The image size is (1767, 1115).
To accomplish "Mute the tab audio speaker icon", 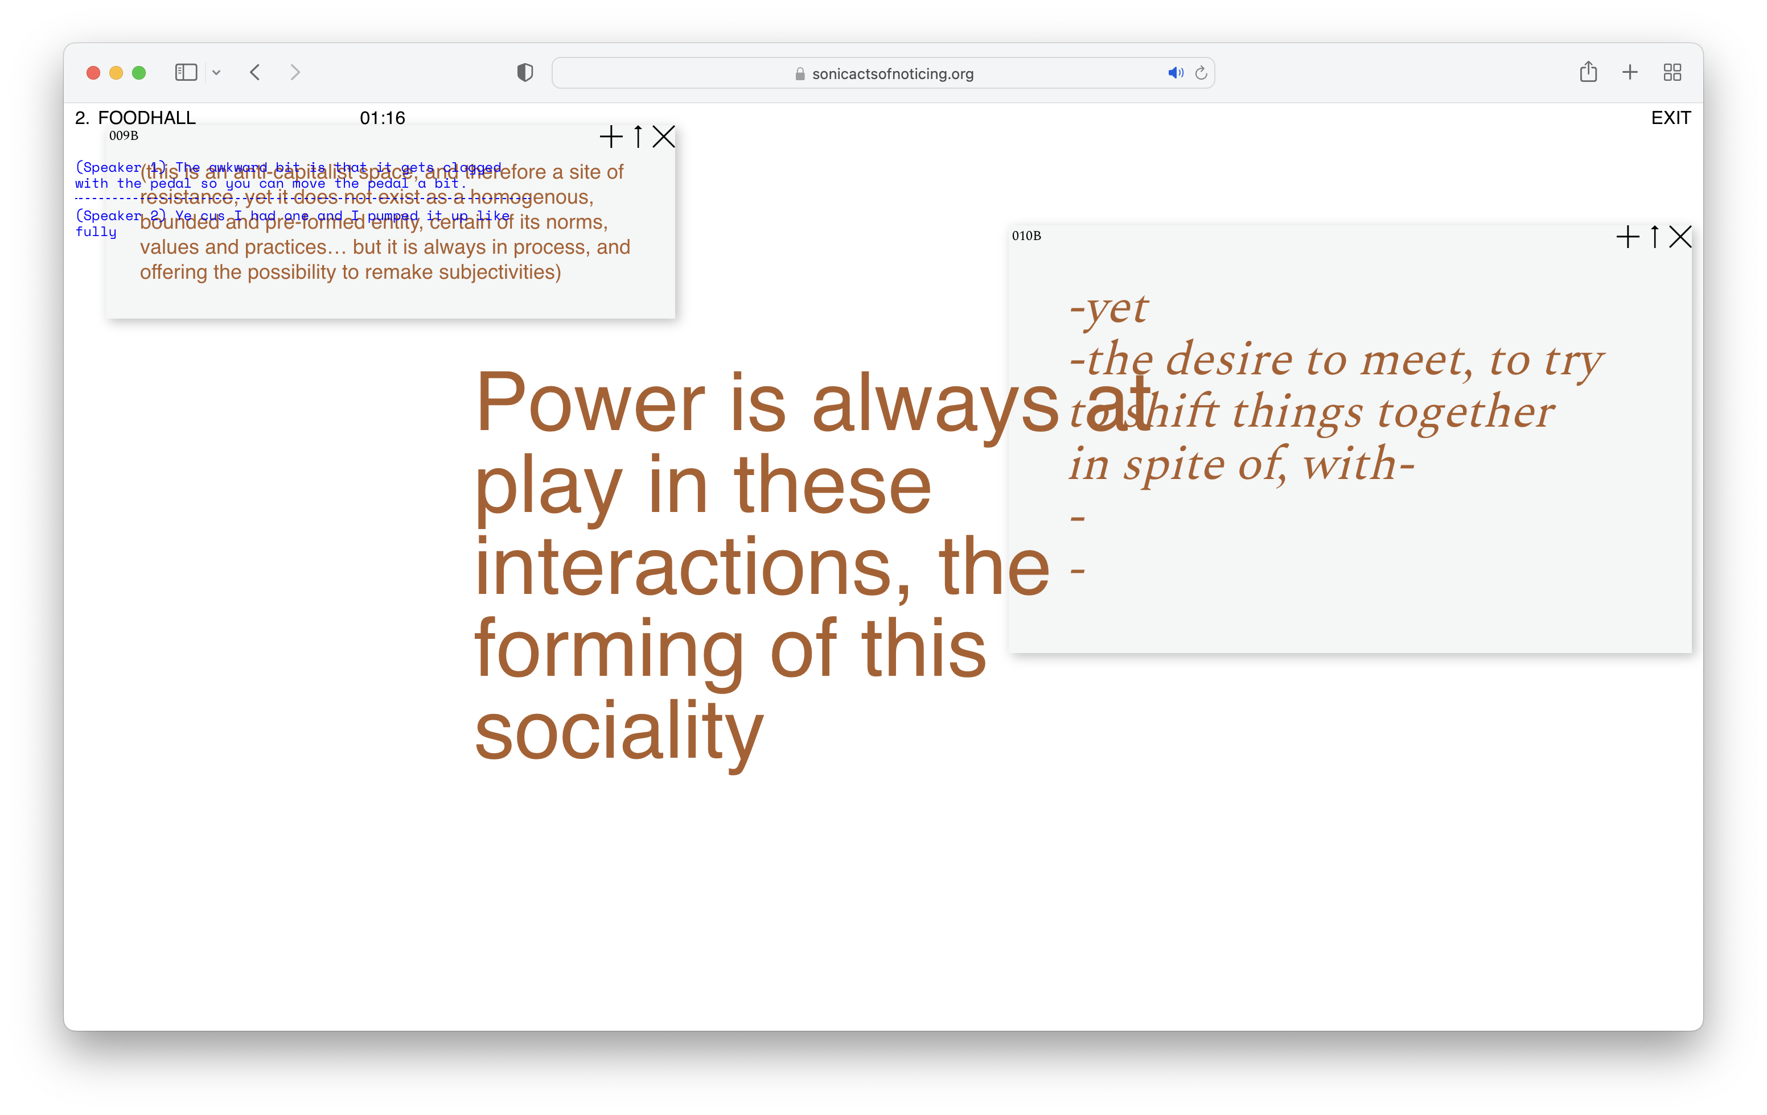I will coord(1175,73).
